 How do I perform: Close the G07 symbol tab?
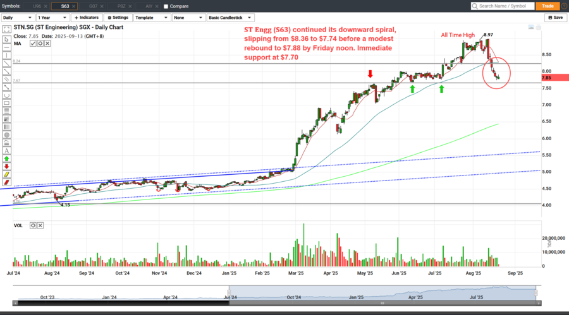(102, 6)
